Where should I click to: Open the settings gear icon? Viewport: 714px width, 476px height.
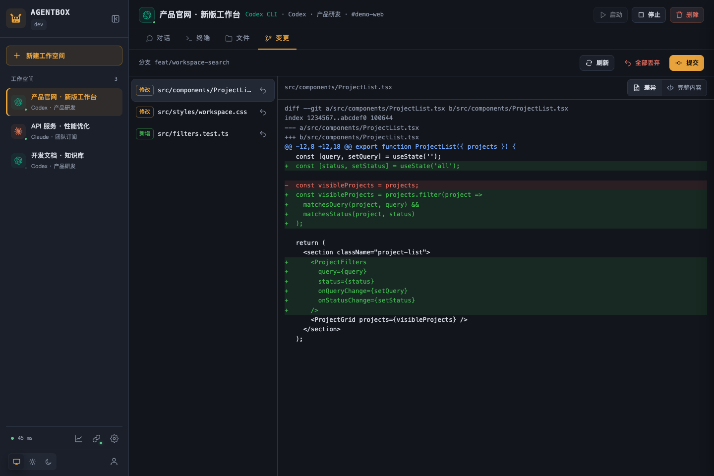coord(115,438)
